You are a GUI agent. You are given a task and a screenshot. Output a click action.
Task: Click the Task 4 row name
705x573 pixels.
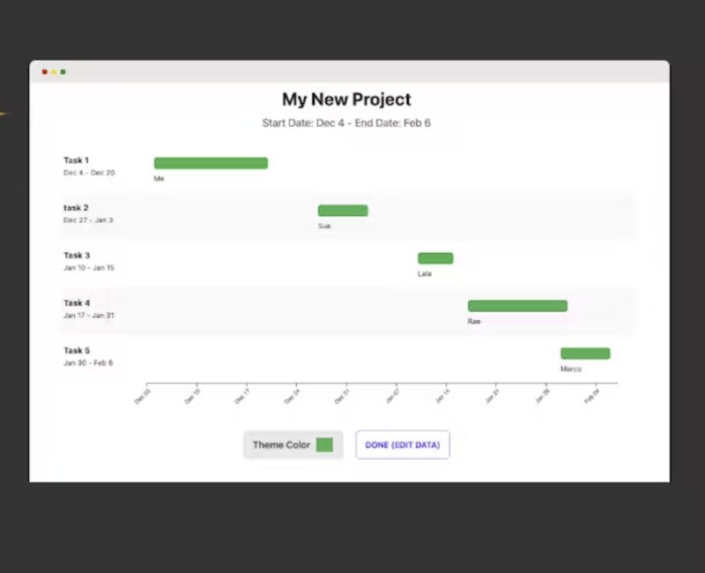coord(76,303)
